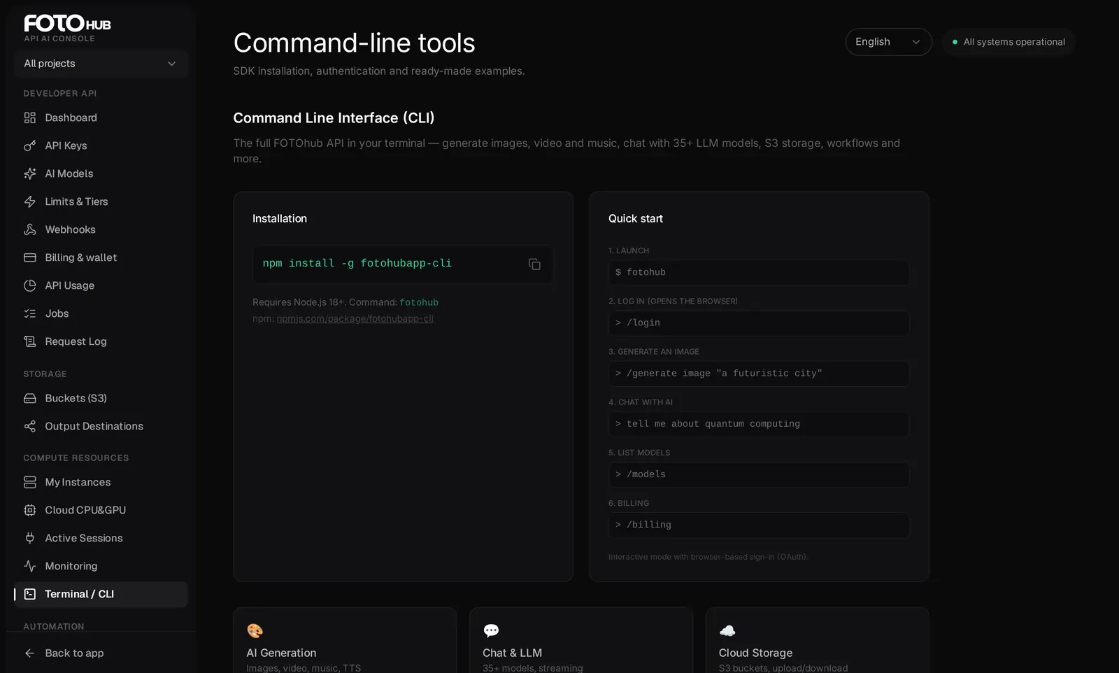Click the Jobs list icon
Image resolution: width=1119 pixels, height=673 pixels.
(x=30, y=313)
